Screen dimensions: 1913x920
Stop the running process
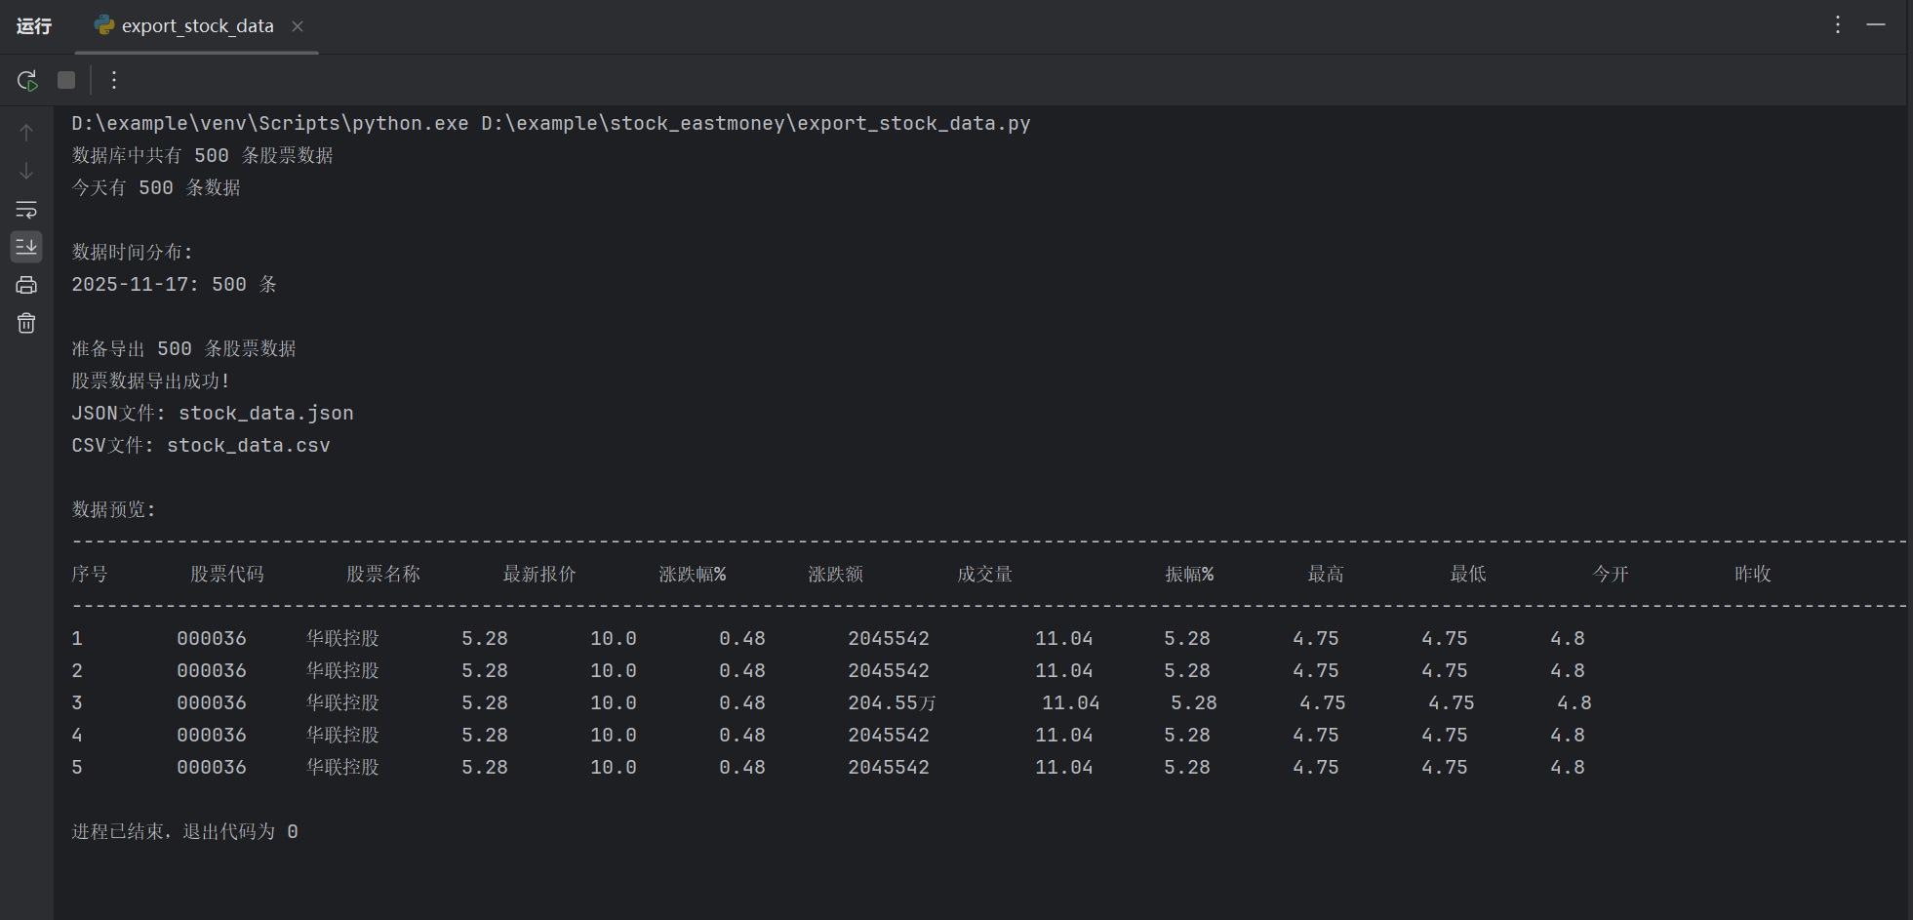(66, 80)
